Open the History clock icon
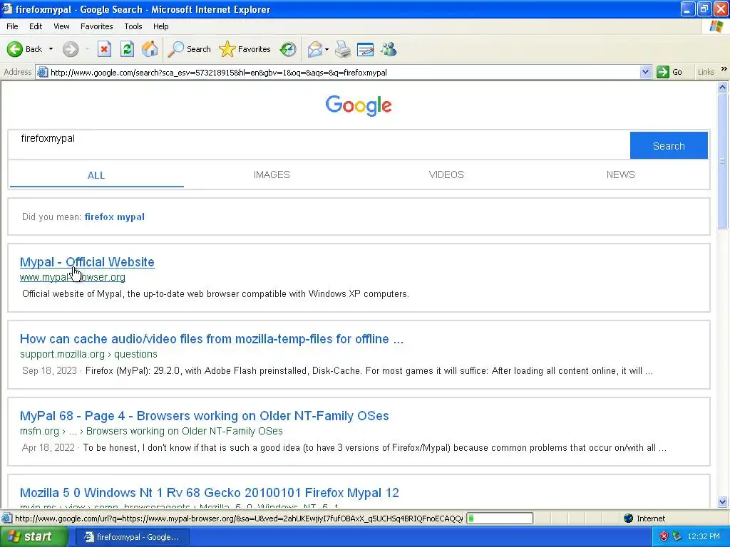The height and width of the screenshot is (547, 730). tap(288, 49)
